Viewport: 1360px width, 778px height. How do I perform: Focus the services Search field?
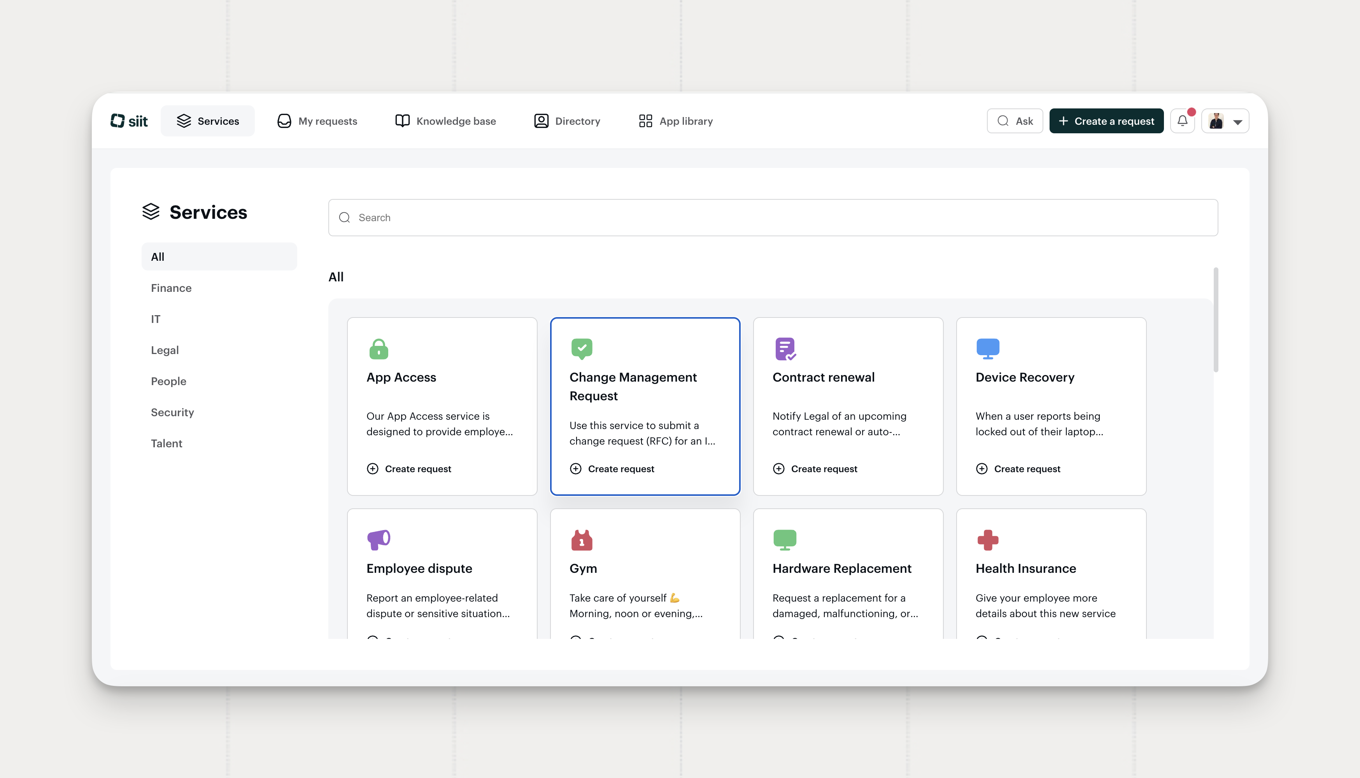tap(773, 218)
